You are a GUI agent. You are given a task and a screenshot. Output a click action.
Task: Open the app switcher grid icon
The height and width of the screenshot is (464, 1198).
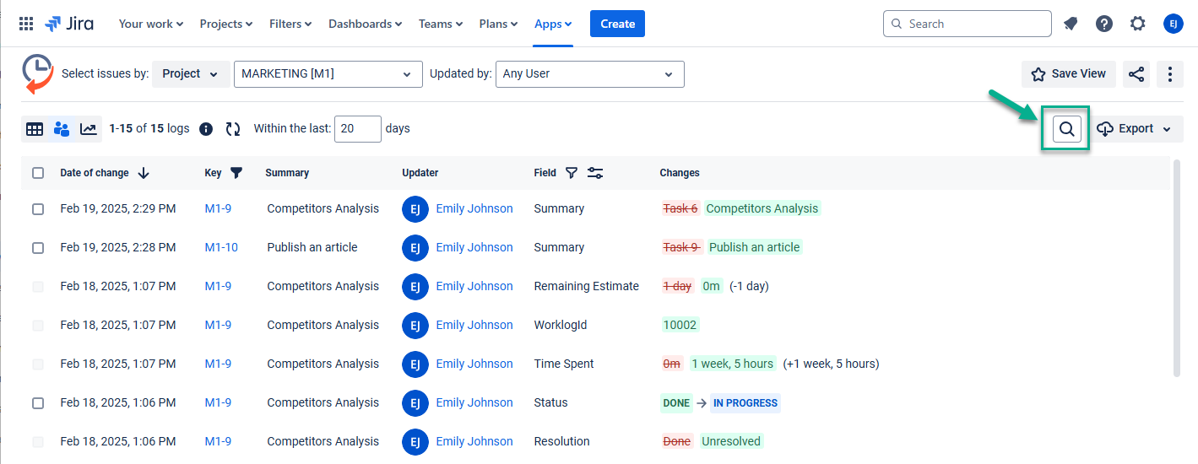tap(26, 24)
